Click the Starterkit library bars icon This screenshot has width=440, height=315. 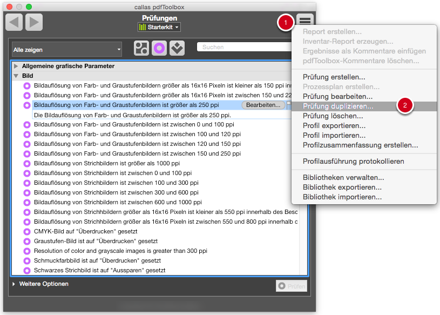tap(143, 27)
